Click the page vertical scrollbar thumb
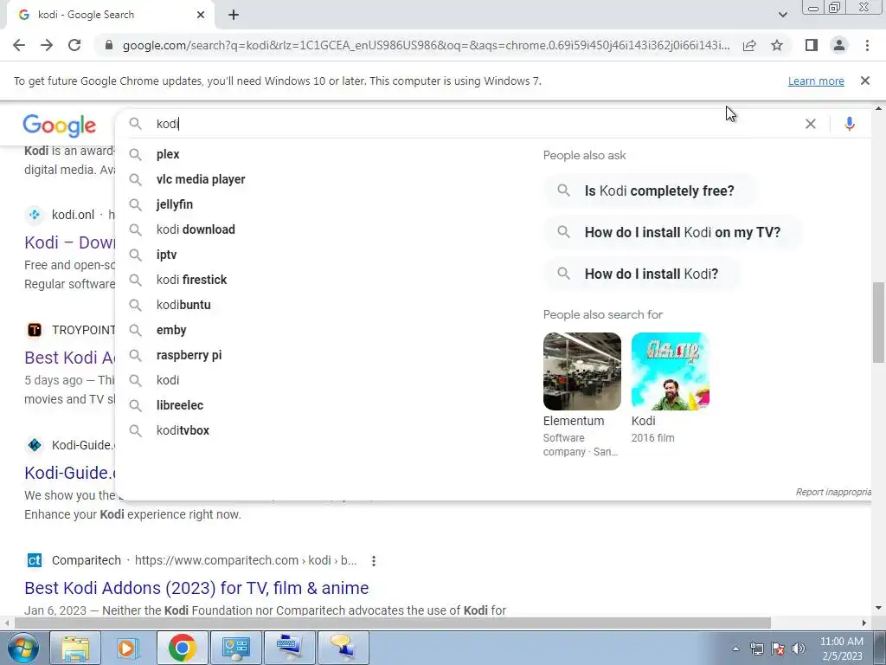The width and height of the screenshot is (886, 665). pyautogui.click(x=878, y=322)
